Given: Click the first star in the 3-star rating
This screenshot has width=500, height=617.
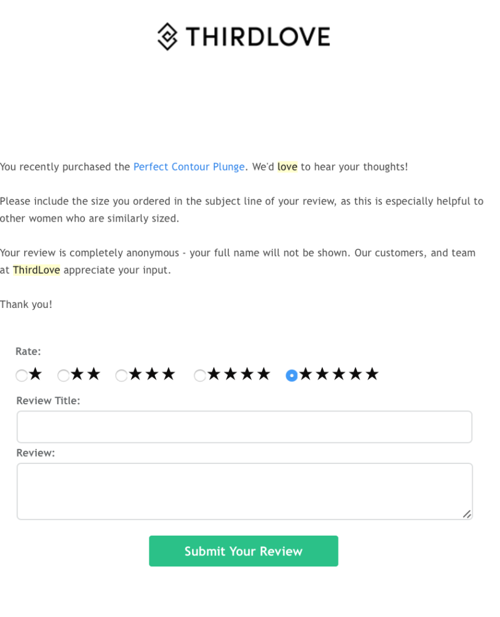Looking at the screenshot, I should (134, 374).
